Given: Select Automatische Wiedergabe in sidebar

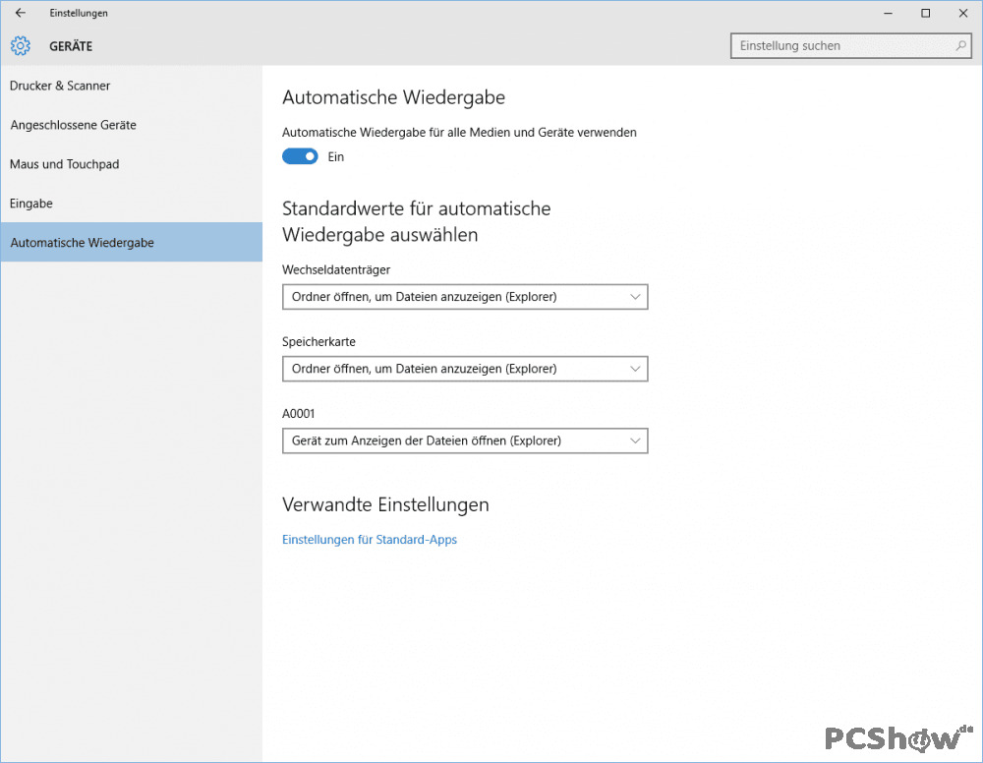Looking at the screenshot, I should click(131, 242).
